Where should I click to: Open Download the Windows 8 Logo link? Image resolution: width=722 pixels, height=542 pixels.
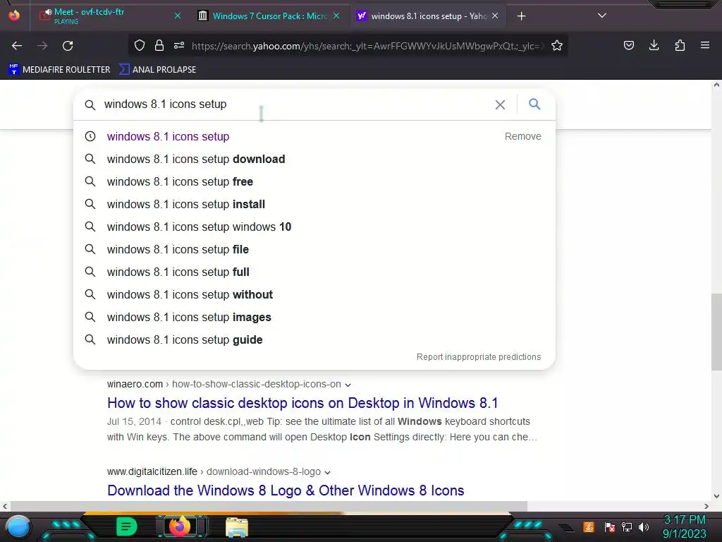point(286,490)
